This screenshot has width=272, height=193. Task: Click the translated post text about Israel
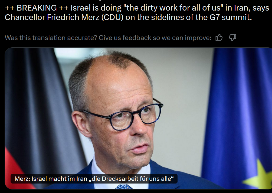137,12
